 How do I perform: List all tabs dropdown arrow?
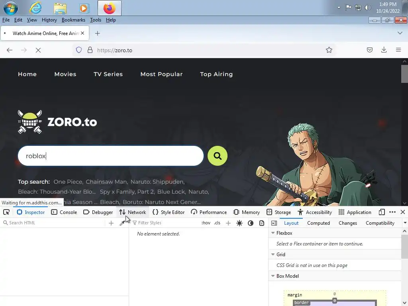(x=400, y=33)
